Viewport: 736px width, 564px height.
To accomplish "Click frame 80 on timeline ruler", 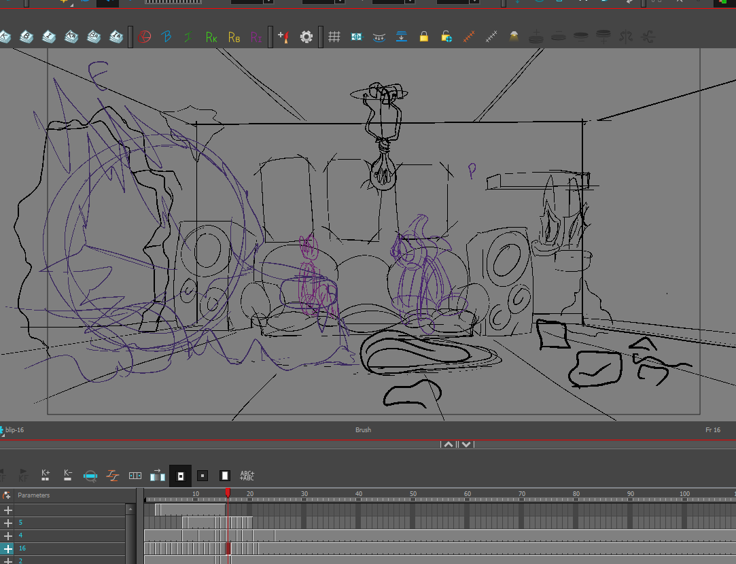I will tap(576, 494).
